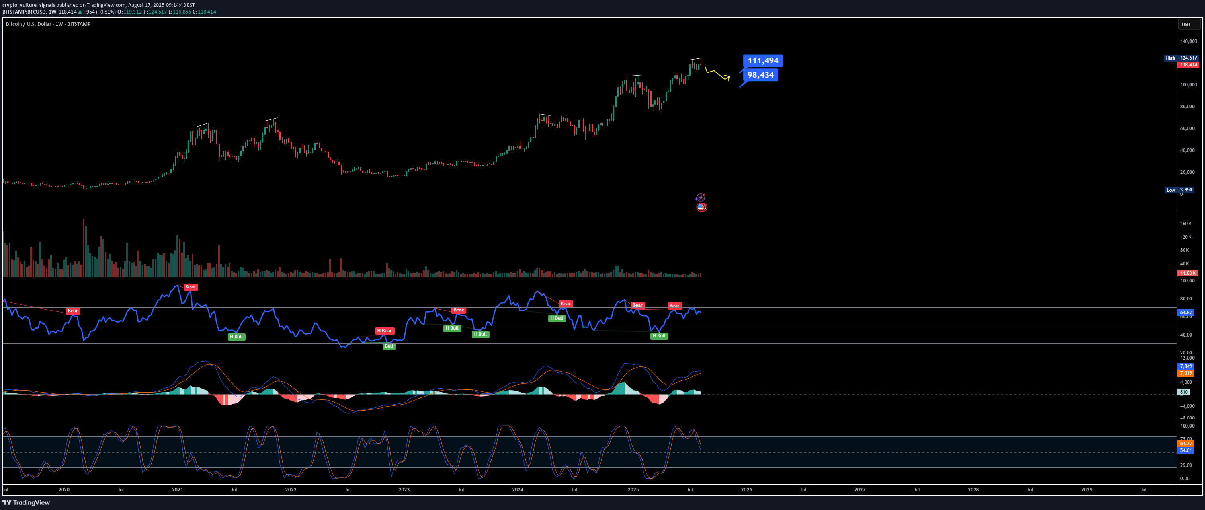This screenshot has height=510, width=1205.
Task: Click the 64.82 RSI value tag
Action: click(1186, 312)
